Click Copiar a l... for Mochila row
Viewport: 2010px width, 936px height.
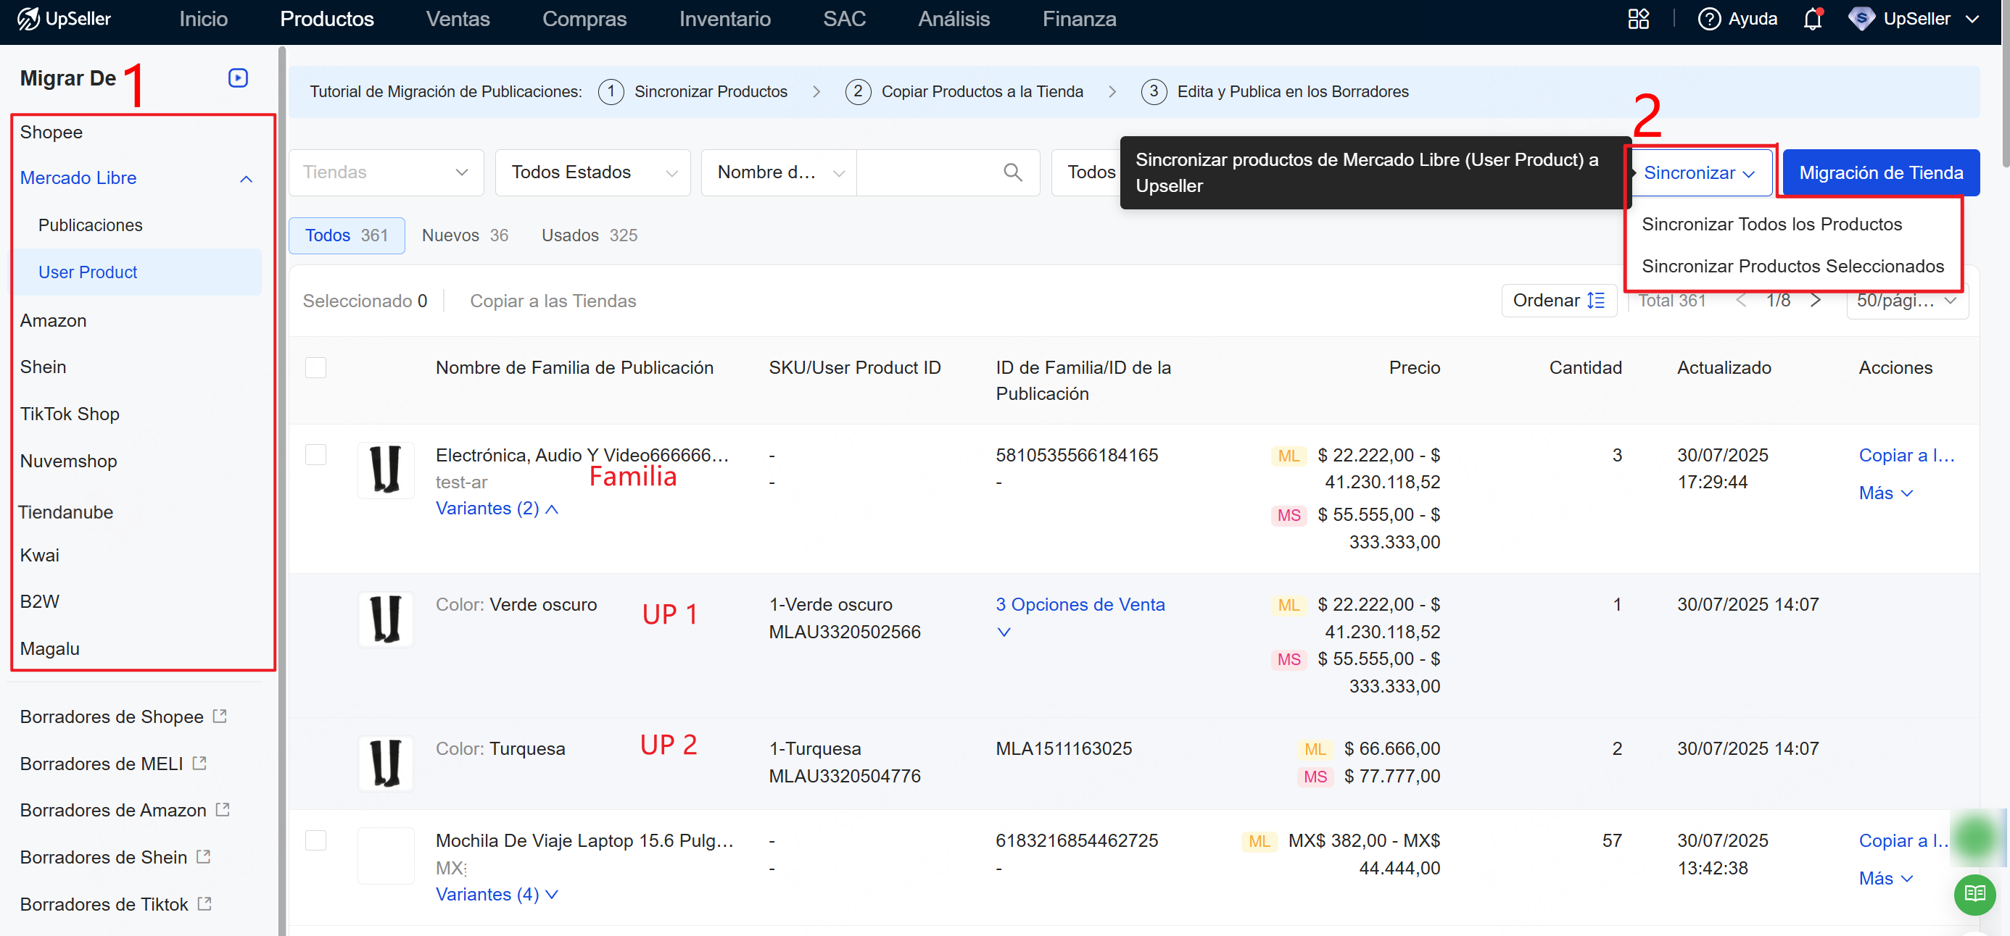1904,840
